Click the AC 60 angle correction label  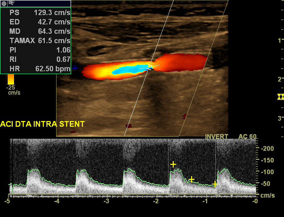pyautogui.click(x=247, y=136)
